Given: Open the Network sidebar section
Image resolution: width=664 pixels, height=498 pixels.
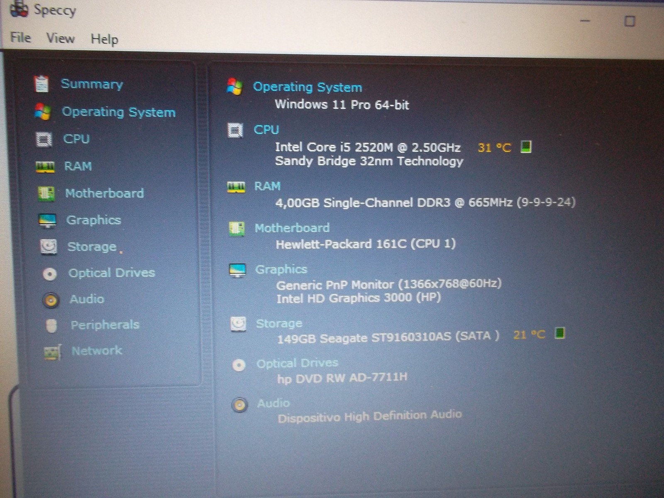Looking at the screenshot, I should (x=97, y=351).
